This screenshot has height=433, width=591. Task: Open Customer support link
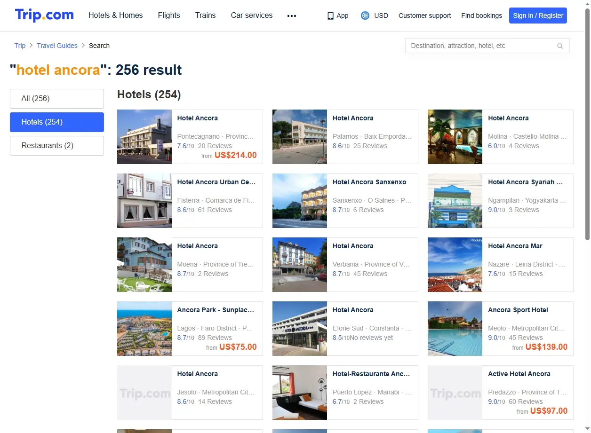tap(424, 16)
